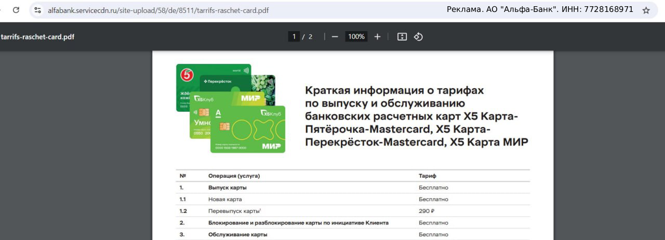
Task: Click the "№" column header
Action: (182, 176)
